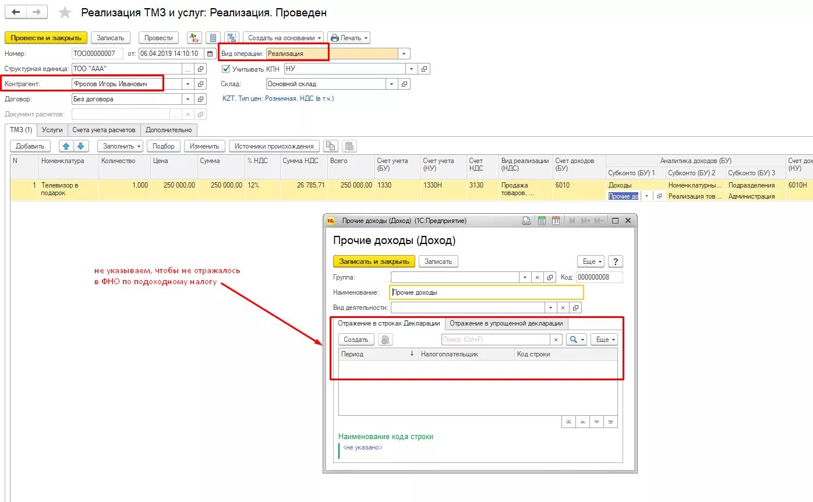This screenshot has height=502, width=813.
Task: Open the calculator icon in dialog title
Action: [541, 221]
